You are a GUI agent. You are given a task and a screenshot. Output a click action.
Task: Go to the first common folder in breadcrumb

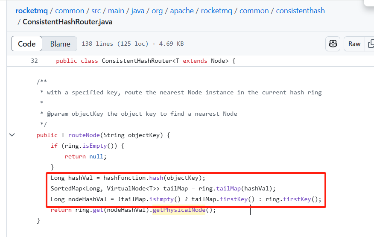coord(70,11)
